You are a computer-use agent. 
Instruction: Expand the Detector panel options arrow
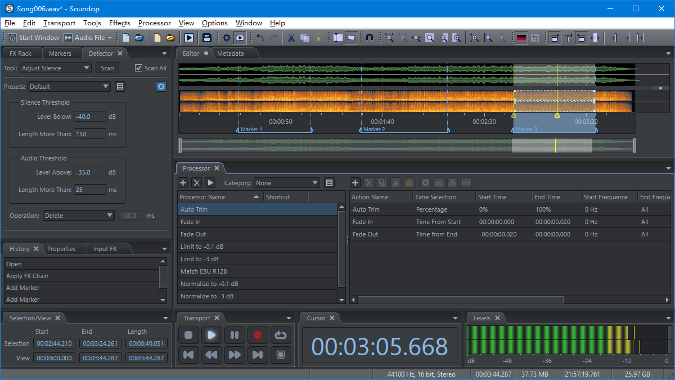pyautogui.click(x=164, y=53)
